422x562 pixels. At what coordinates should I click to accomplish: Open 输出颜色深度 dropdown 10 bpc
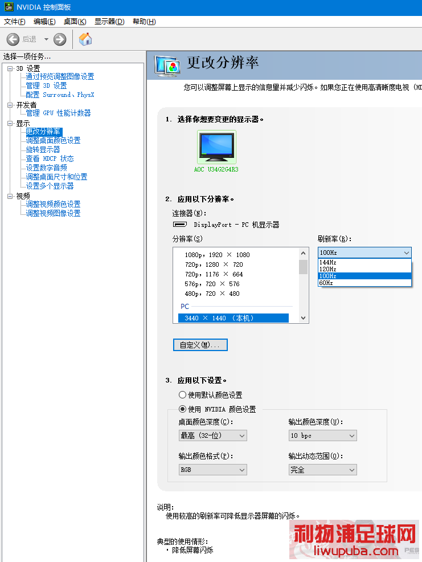[x=323, y=435]
